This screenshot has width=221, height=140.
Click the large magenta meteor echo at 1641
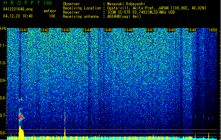click(x=21, y=117)
